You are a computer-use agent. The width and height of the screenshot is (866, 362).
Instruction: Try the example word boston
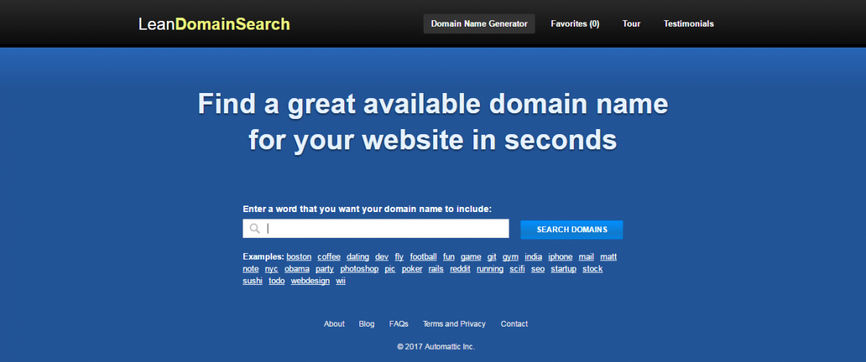tap(299, 257)
